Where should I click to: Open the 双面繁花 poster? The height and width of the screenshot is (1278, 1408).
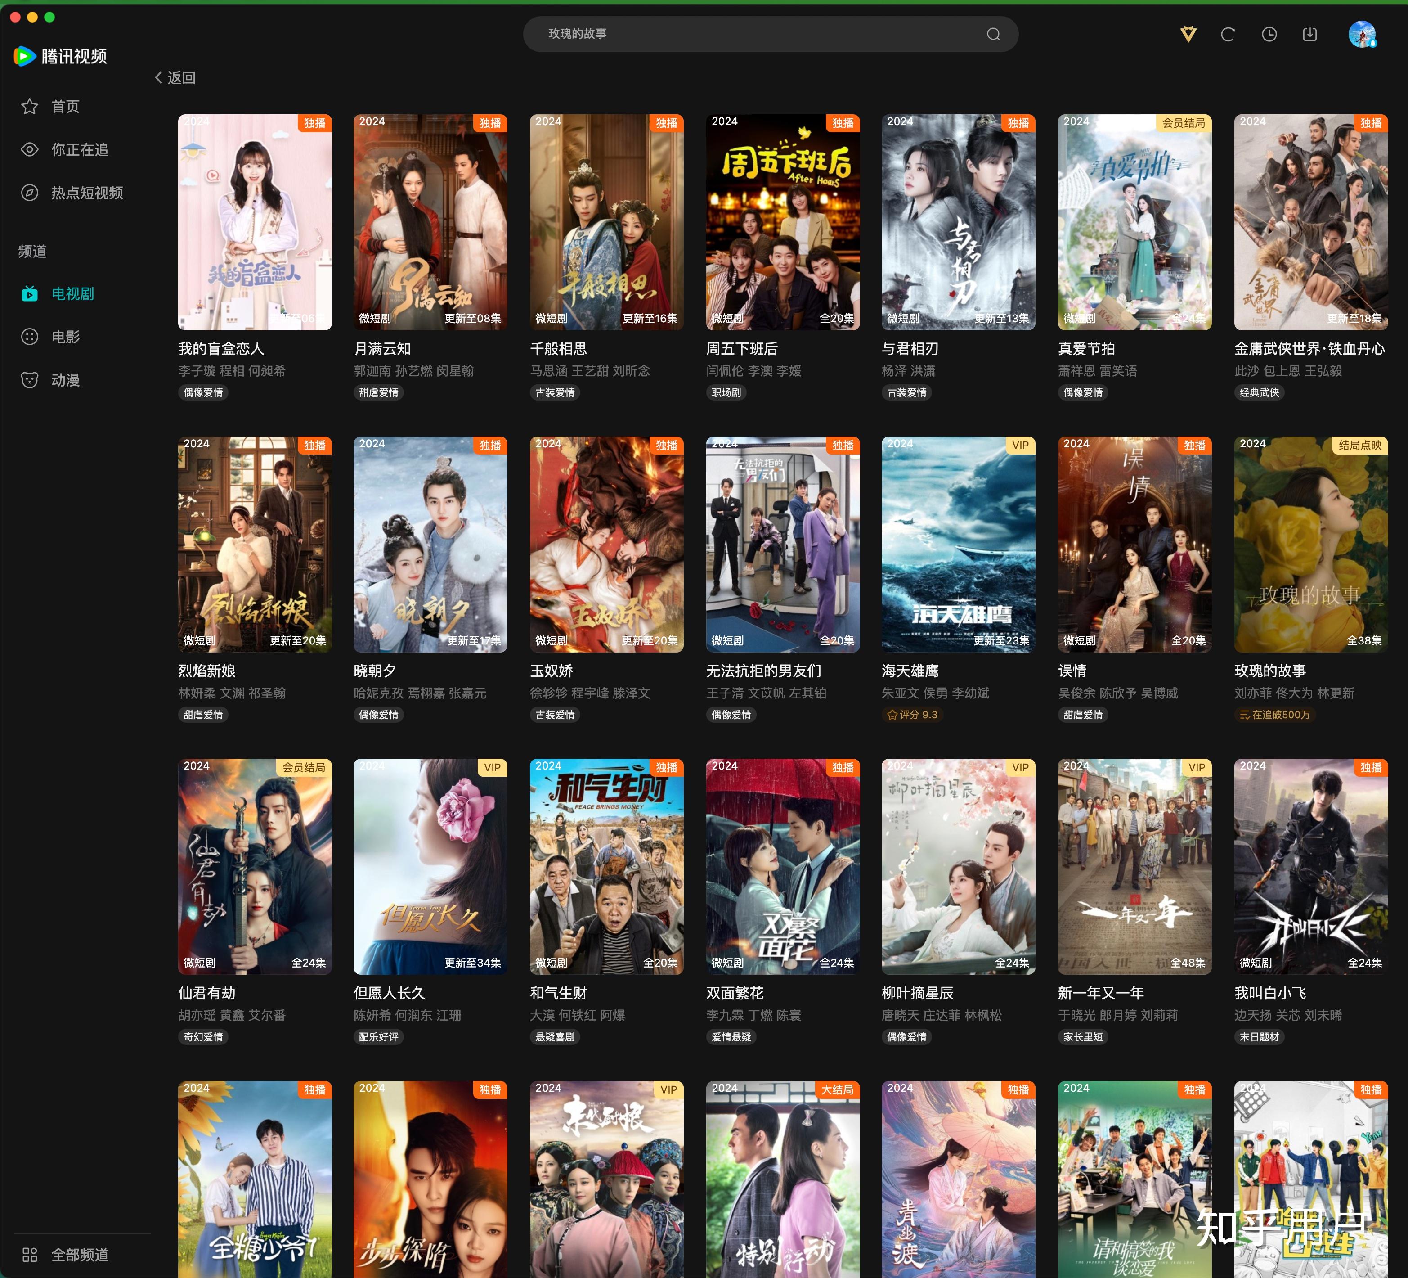point(783,866)
